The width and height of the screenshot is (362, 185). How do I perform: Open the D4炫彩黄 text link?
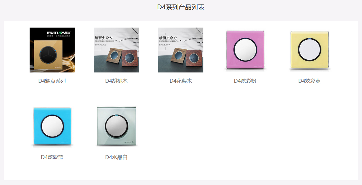310,81
